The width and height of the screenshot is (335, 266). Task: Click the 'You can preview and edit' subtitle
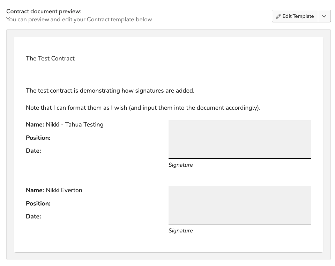click(x=79, y=20)
